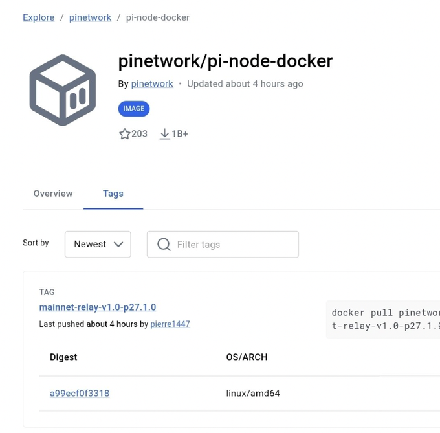Click the docker pull command box
Screen dimensions: 440x433
pyautogui.click(x=383, y=319)
